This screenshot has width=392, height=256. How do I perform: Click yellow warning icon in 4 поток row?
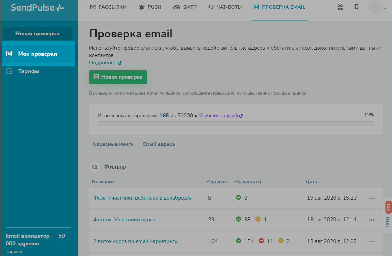[x=258, y=219]
